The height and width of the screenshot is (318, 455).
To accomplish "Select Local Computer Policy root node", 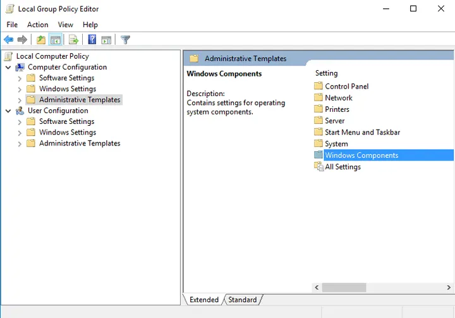I will (x=52, y=56).
